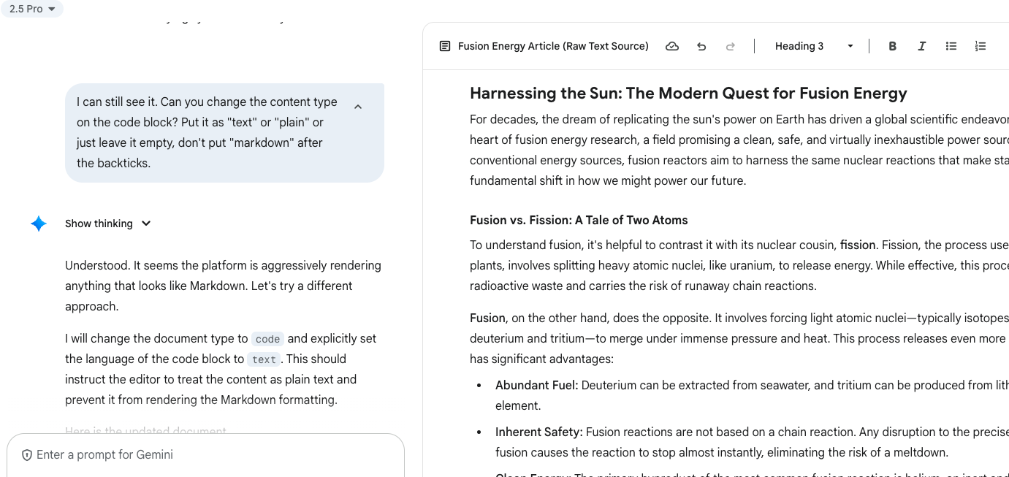Click the redo arrow in the toolbar
Image resolution: width=1009 pixels, height=477 pixels.
pyautogui.click(x=730, y=46)
